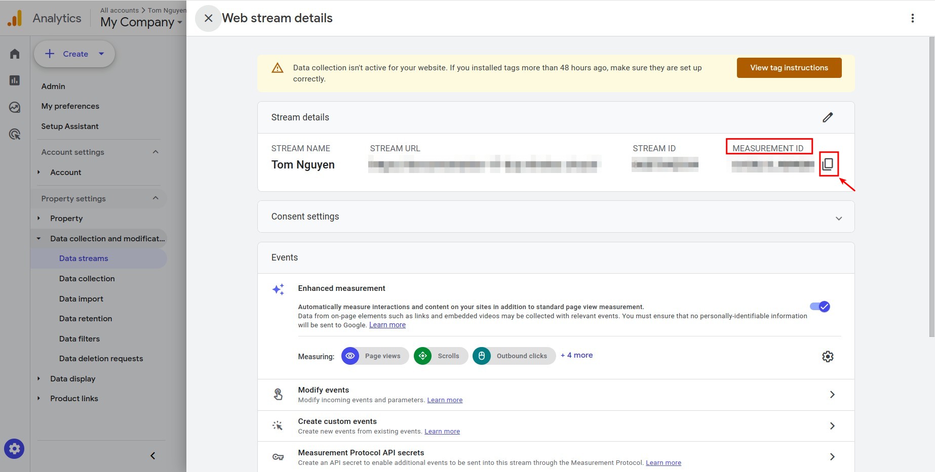This screenshot has width=935, height=472.
Task: Open Setup Assistant in the sidebar
Action: click(70, 126)
